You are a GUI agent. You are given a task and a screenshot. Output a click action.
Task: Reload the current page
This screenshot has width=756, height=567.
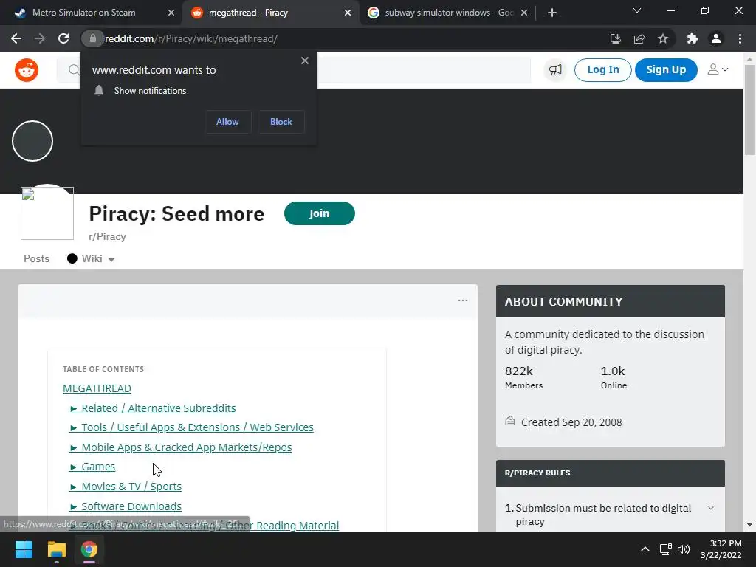[63, 38]
